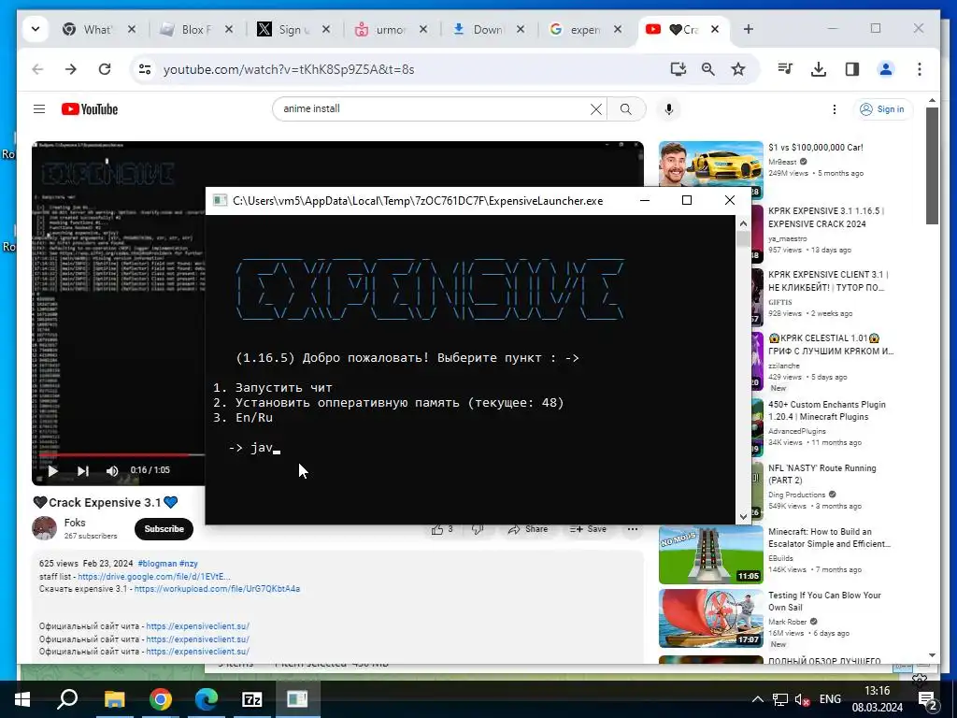Go forward in browser history
957x718 pixels.
coord(71,69)
